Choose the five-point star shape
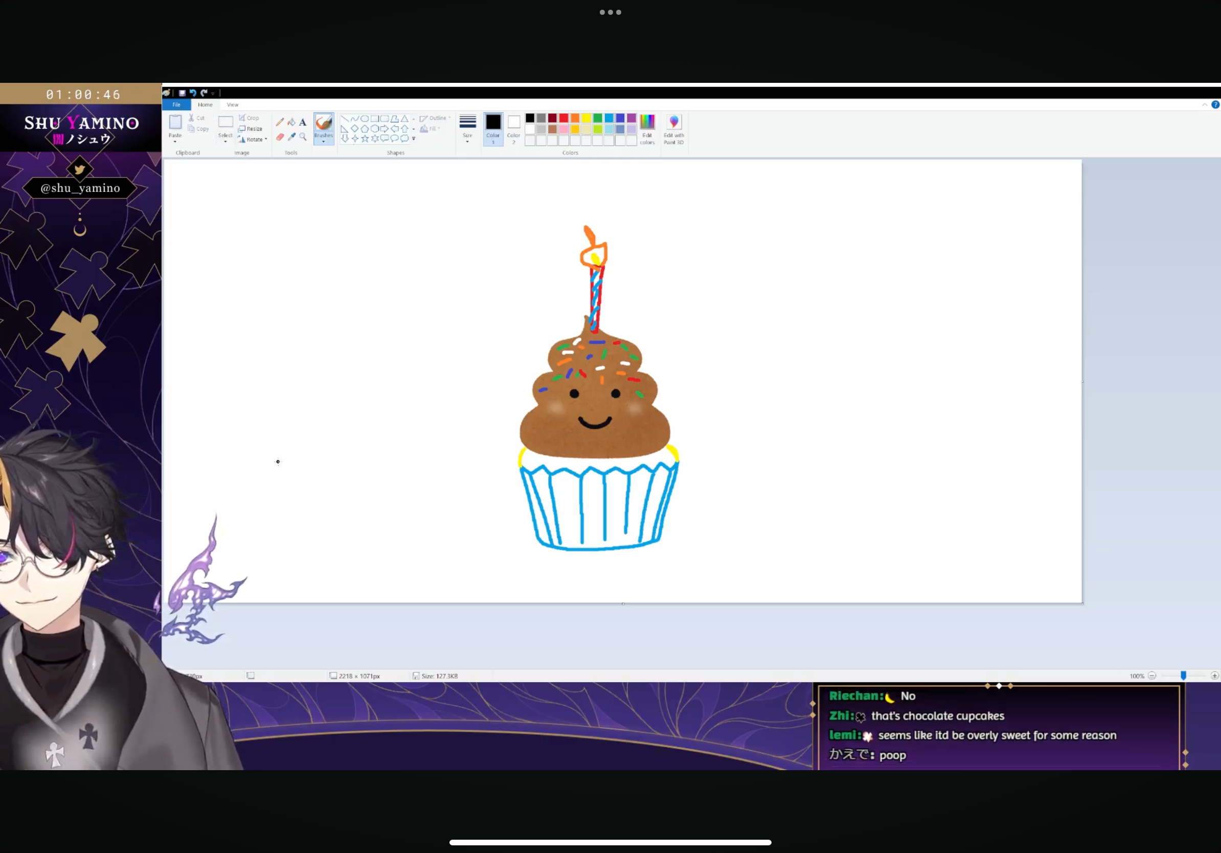Screen dimensions: 1221x853 click(365, 138)
